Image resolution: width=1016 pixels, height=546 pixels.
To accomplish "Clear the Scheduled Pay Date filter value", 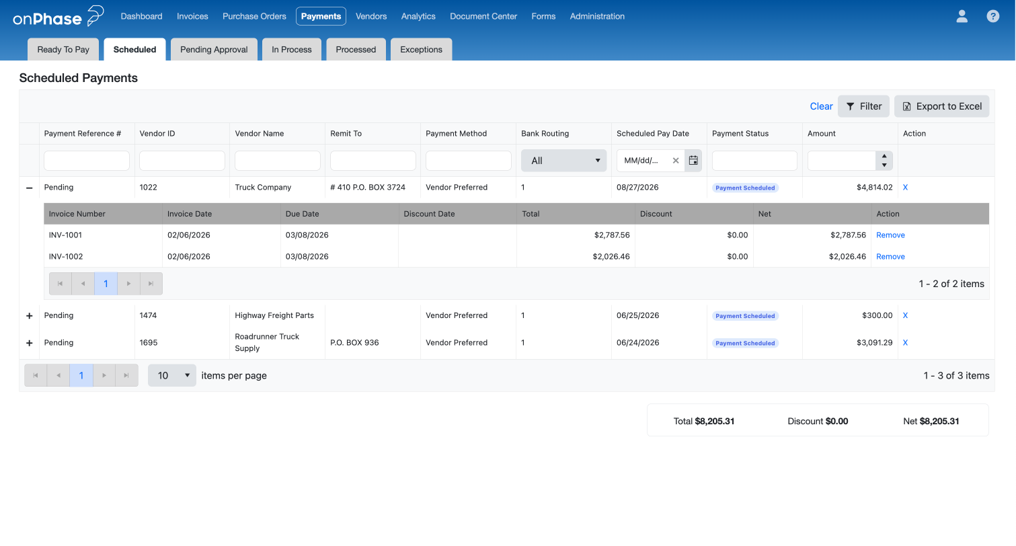I will [676, 161].
